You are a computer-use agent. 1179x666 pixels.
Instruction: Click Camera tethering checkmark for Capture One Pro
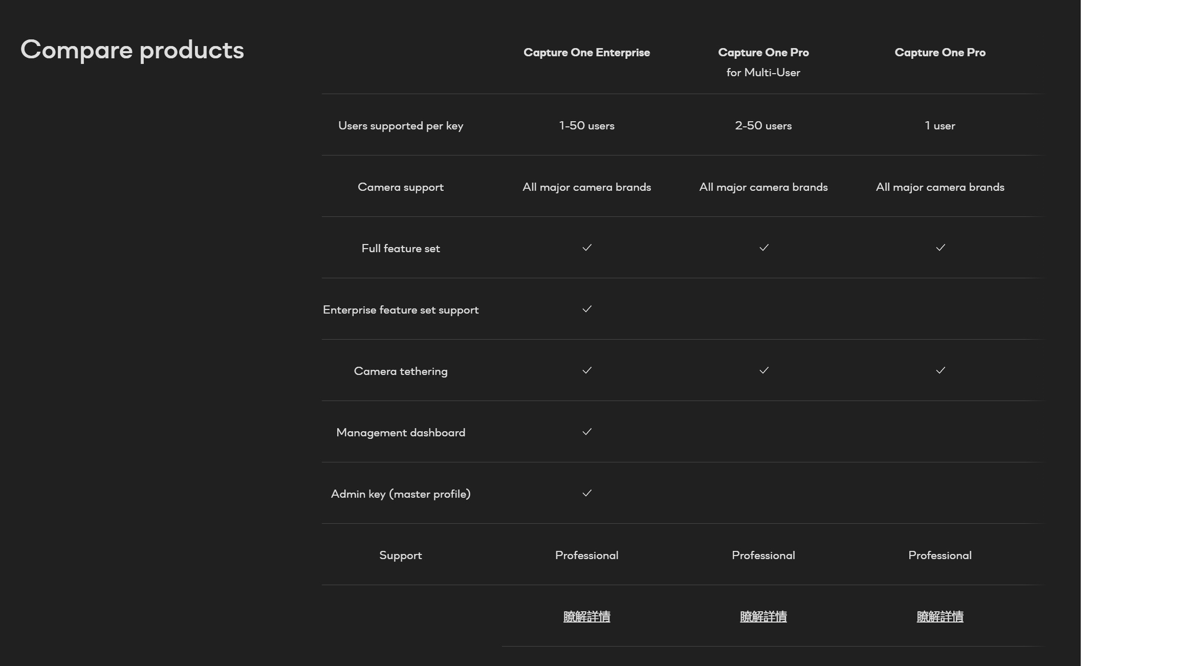[x=941, y=370]
